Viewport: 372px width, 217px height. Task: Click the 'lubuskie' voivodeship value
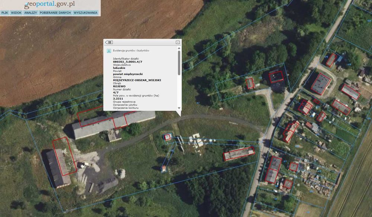pos(119,68)
